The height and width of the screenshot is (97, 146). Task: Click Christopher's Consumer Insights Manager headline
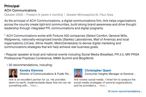(x=110, y=74)
